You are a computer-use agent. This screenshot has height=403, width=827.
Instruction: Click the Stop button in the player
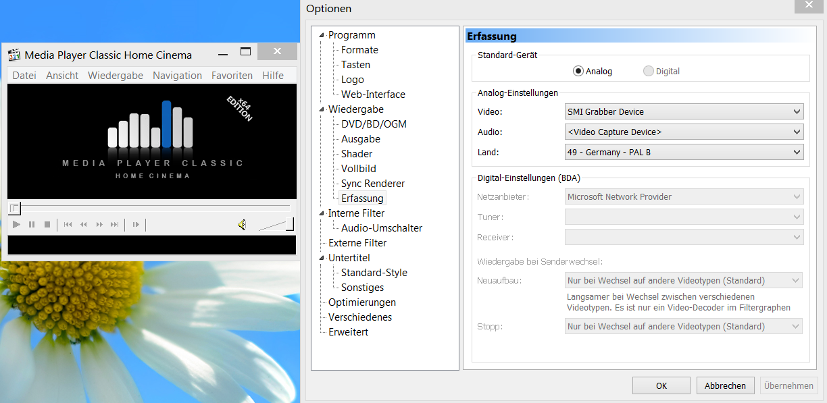tap(47, 224)
